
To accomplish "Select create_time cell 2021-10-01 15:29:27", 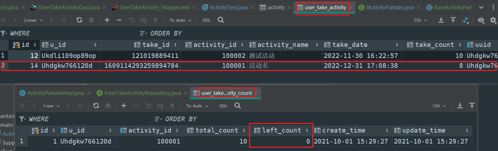I will click(352, 141).
